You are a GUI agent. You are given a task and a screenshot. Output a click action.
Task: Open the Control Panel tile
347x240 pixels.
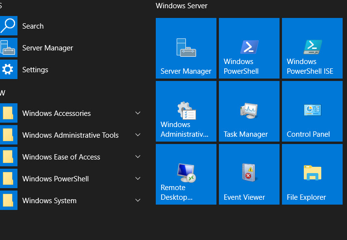tap(312, 111)
